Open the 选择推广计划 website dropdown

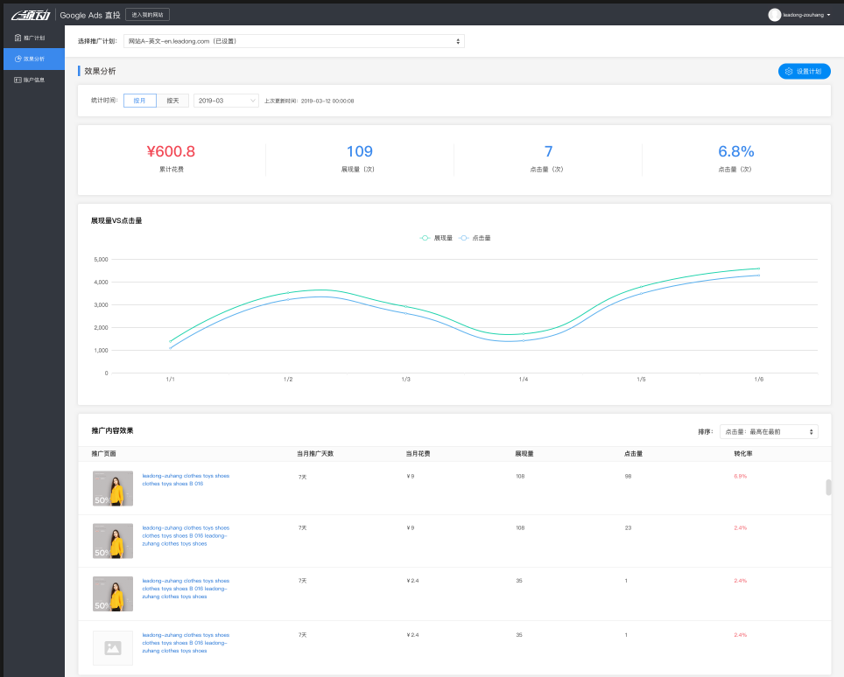(x=293, y=41)
